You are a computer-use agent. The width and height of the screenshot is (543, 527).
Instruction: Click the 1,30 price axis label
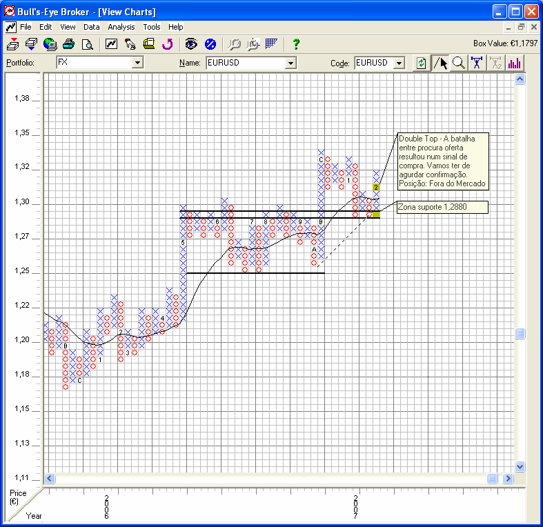(22, 202)
